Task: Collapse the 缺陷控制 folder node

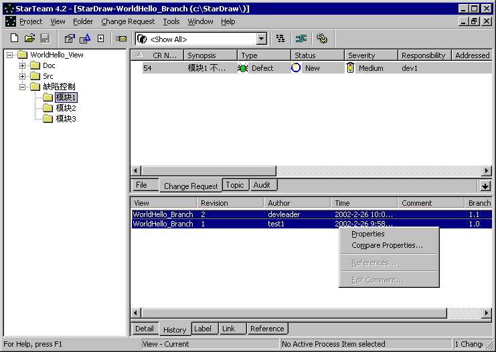Action: pos(23,87)
